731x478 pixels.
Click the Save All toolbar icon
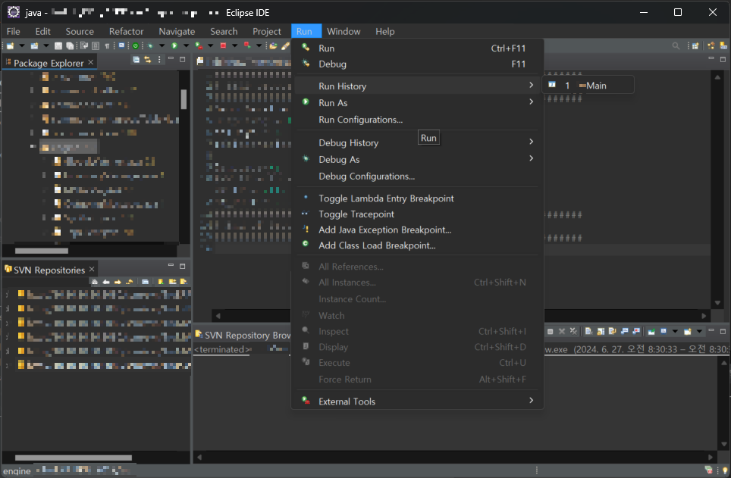[x=70, y=45]
